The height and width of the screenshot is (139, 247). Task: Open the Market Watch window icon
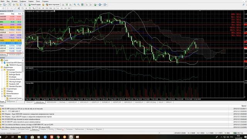pyautogui.click(x=10, y=5)
